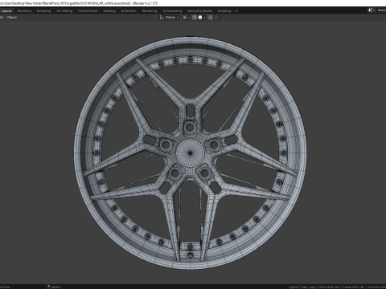Image resolution: width=386 pixels, height=289 pixels.
Task: Open the Scripting workspace tab
Action: [x=224, y=11]
